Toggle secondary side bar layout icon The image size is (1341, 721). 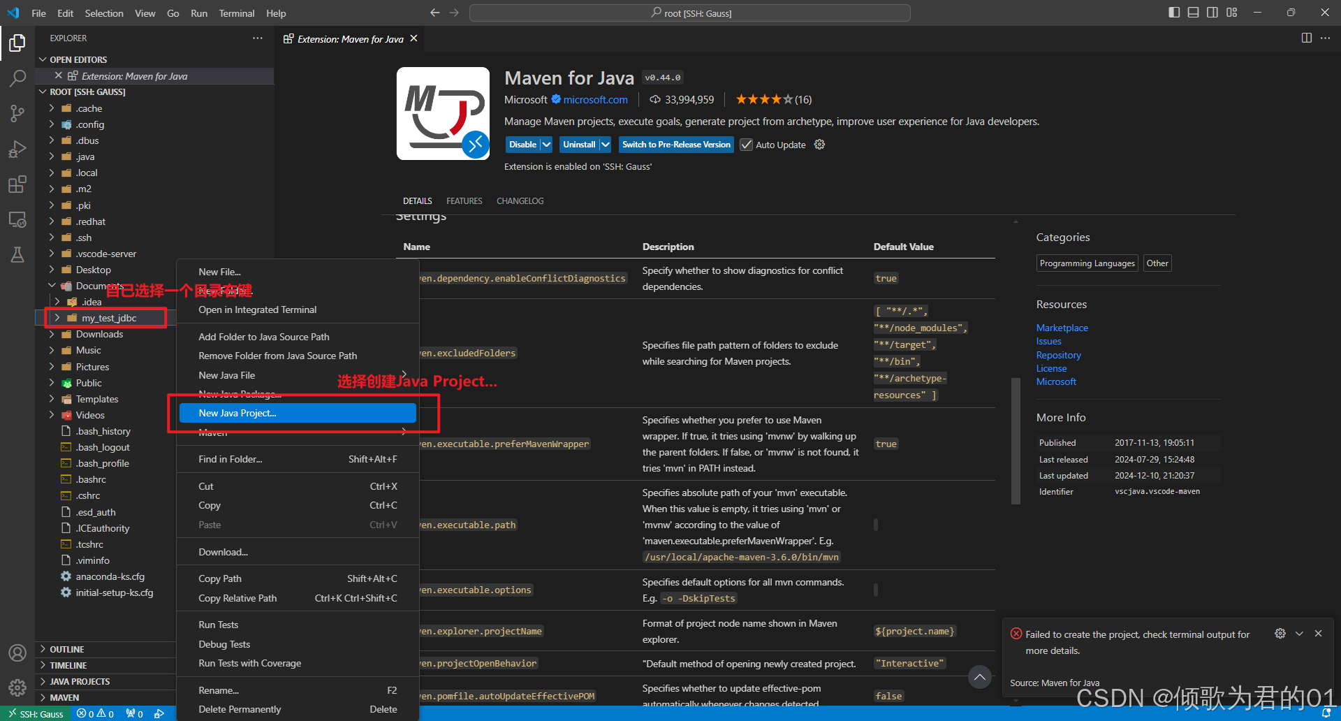pyautogui.click(x=1212, y=13)
